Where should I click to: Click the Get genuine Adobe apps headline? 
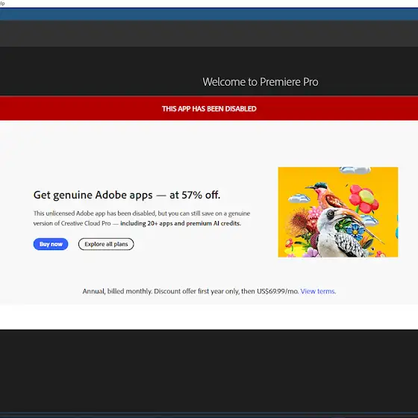click(x=127, y=195)
